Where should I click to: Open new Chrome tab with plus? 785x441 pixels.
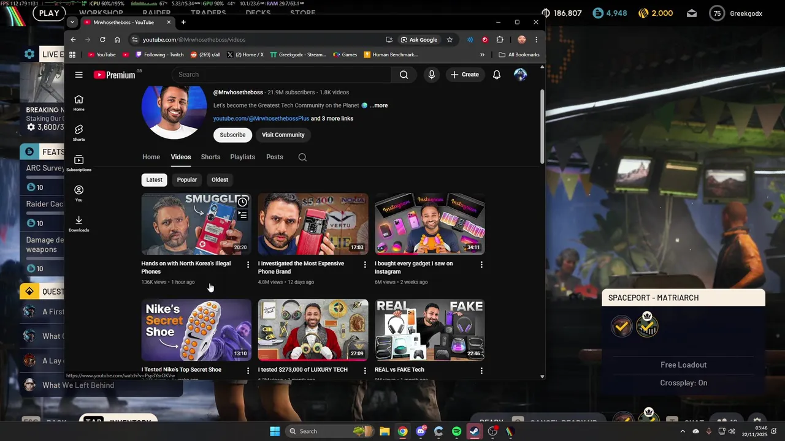point(183,22)
